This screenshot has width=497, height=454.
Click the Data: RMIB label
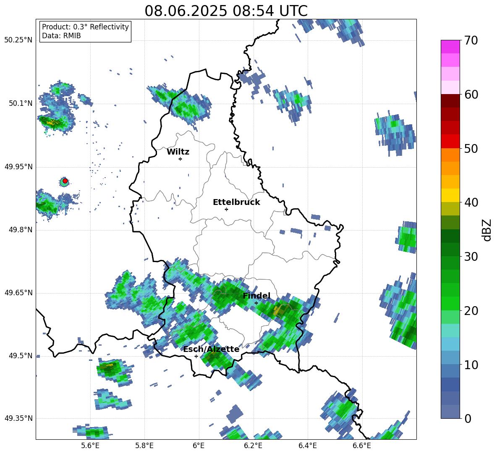(x=61, y=36)
